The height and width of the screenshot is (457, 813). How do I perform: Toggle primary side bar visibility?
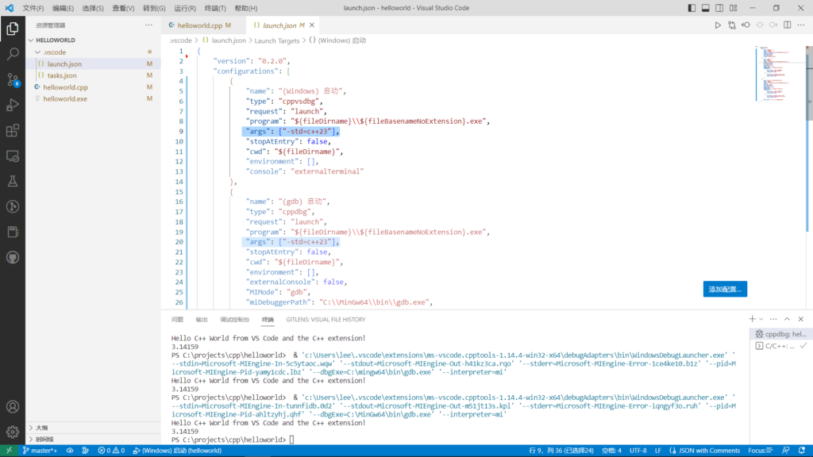[692, 8]
